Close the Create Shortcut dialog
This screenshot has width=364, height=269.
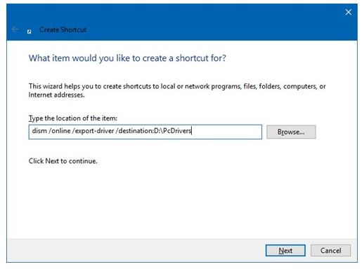pyautogui.click(x=348, y=12)
